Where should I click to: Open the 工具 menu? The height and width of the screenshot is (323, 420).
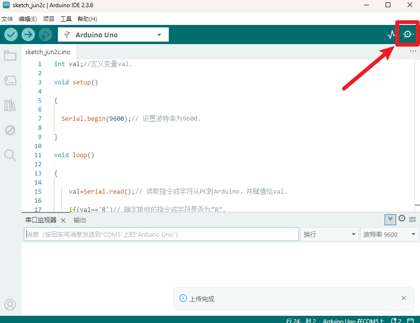(x=66, y=19)
